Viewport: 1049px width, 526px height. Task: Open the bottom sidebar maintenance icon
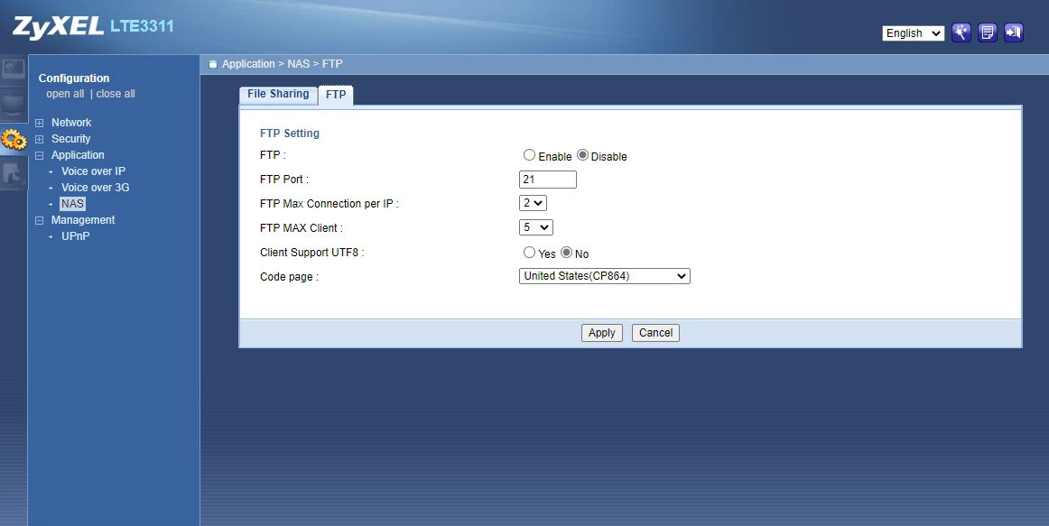click(x=14, y=173)
